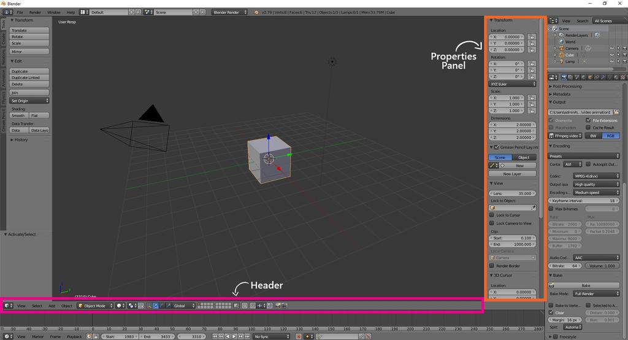Open the Help menu
628x340 pixels.
point(71,12)
